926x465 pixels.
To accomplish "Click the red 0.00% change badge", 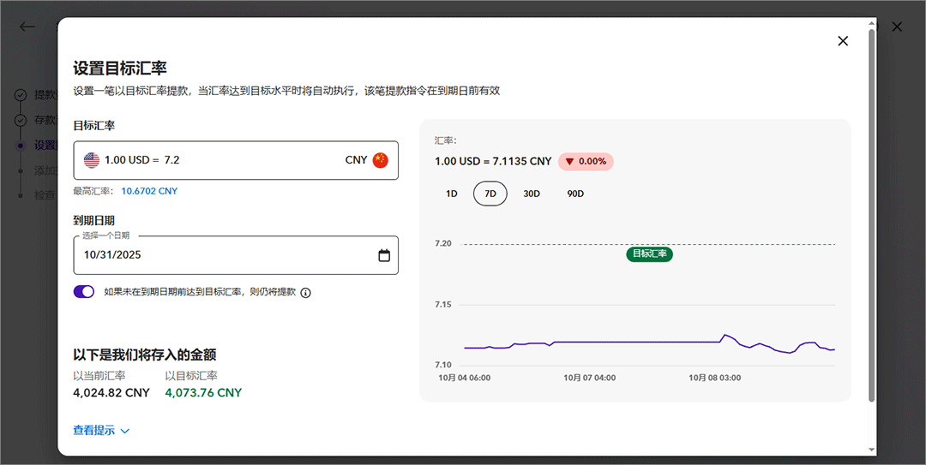I will coord(586,161).
